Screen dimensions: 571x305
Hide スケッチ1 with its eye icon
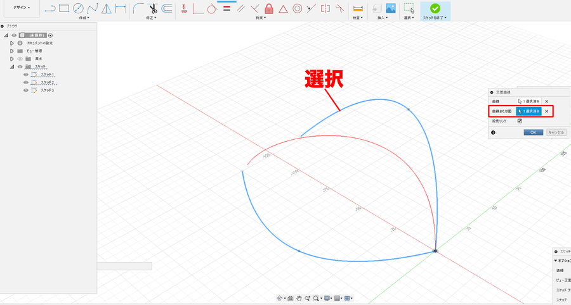tap(26, 75)
